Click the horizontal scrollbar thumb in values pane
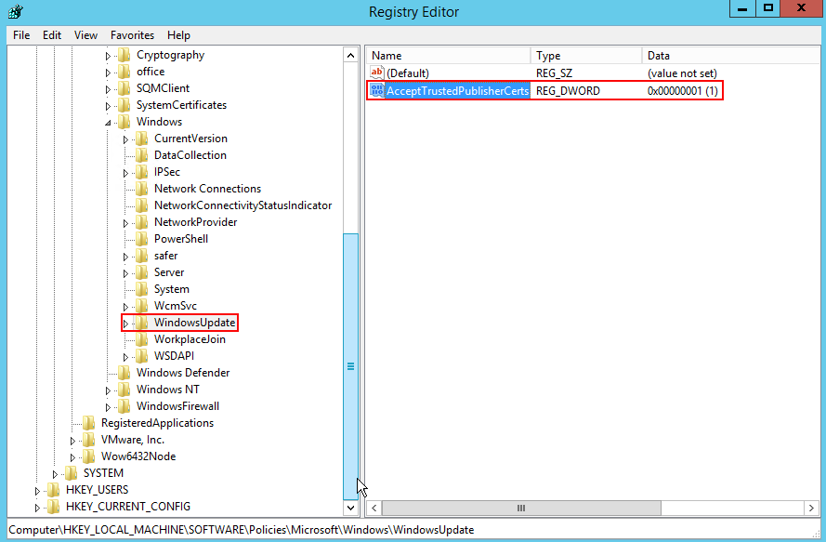Viewport: 826px width, 542px height. point(521,508)
